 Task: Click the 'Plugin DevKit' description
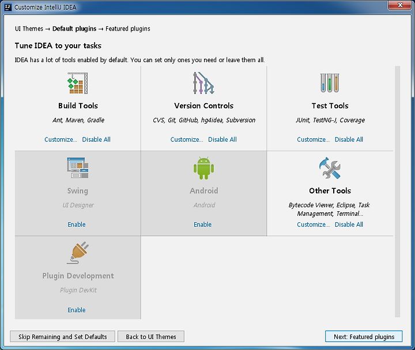point(78,290)
